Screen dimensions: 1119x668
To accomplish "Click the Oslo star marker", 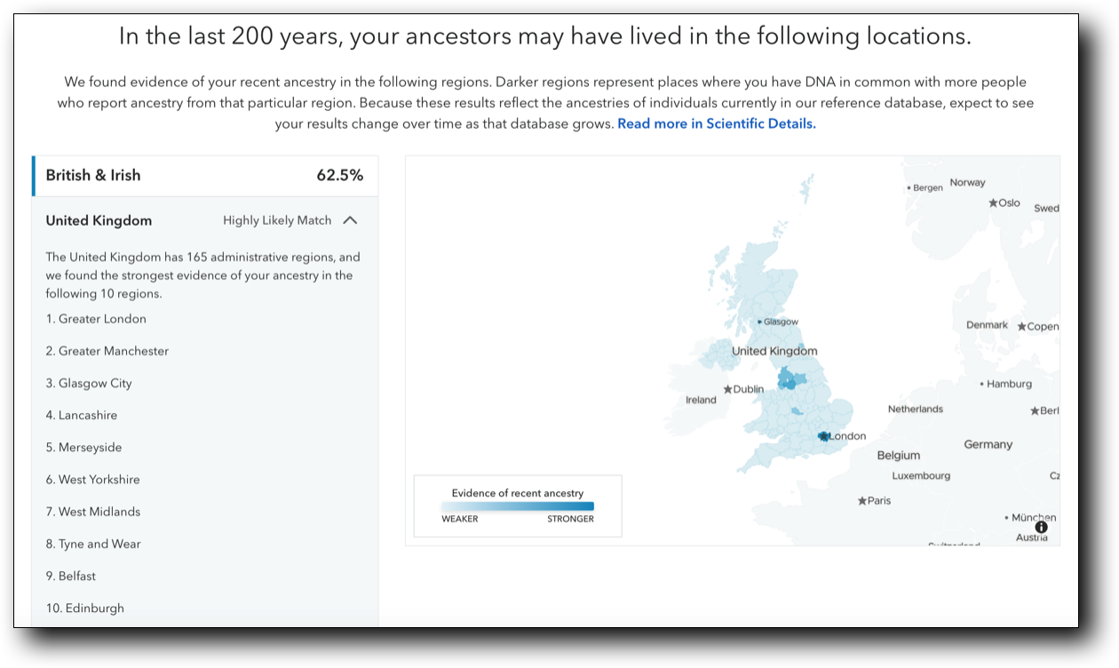I will tap(993, 203).
